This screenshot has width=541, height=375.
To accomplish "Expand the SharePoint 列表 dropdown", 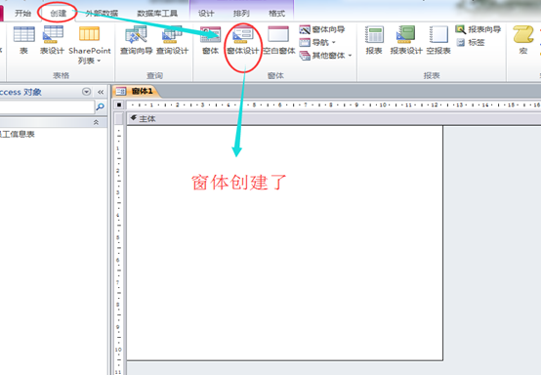I will [90, 45].
